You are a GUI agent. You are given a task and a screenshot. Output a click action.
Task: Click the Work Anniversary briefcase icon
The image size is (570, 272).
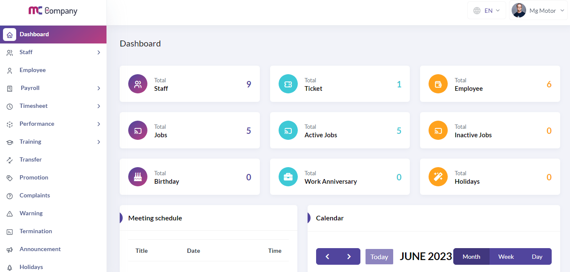[x=288, y=177]
